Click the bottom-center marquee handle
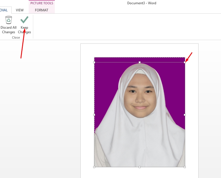This screenshot has width=221, height=178. 139,167
